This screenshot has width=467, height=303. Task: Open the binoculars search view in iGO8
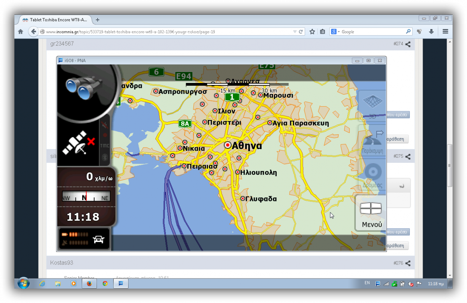(x=84, y=88)
